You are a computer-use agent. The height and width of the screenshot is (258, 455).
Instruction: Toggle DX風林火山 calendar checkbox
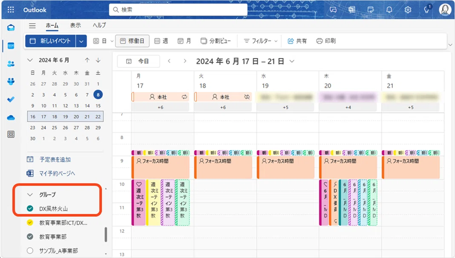30,208
